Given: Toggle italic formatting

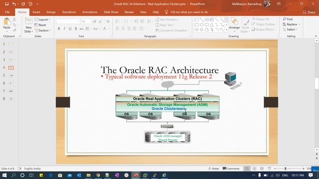Looking at the screenshot, I should click(64, 29).
